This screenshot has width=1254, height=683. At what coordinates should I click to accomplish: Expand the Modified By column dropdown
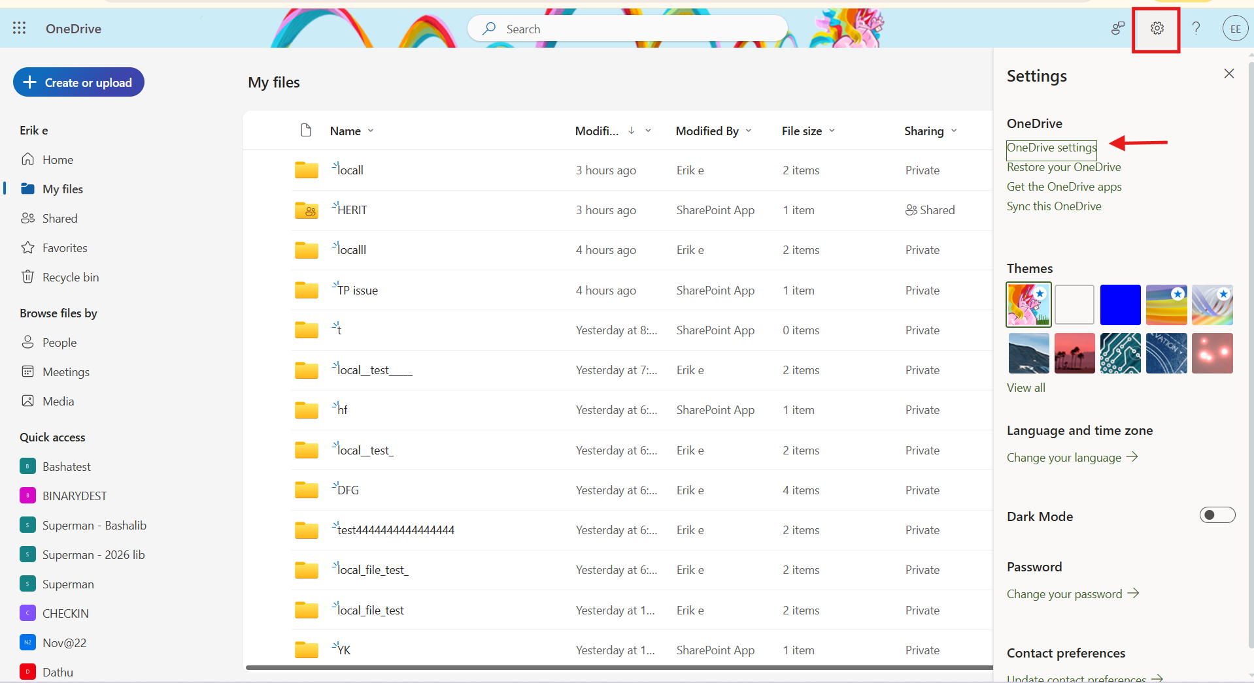click(x=749, y=131)
